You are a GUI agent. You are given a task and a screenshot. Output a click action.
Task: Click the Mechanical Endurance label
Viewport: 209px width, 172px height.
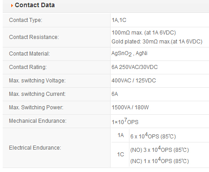pyautogui.click(x=38, y=121)
